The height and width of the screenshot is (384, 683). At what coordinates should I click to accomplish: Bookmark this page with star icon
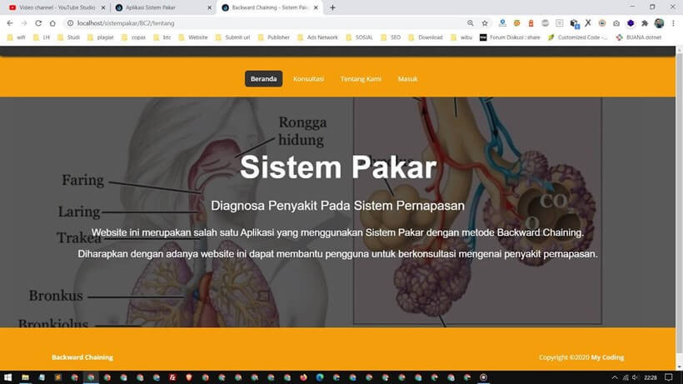click(x=485, y=23)
